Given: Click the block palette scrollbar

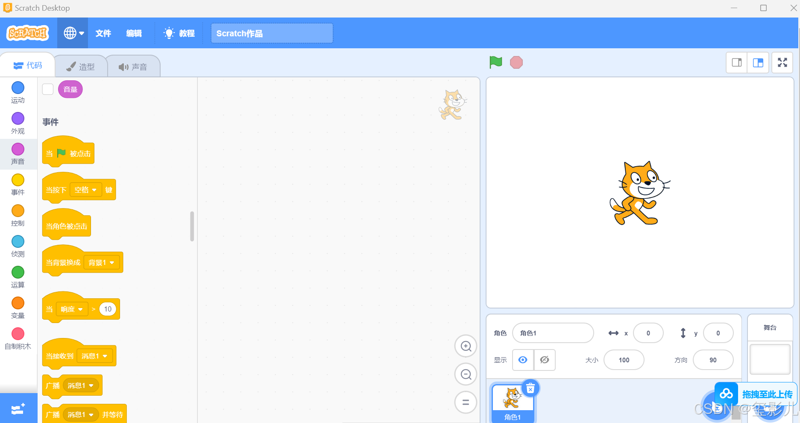Looking at the screenshot, I should [192, 226].
